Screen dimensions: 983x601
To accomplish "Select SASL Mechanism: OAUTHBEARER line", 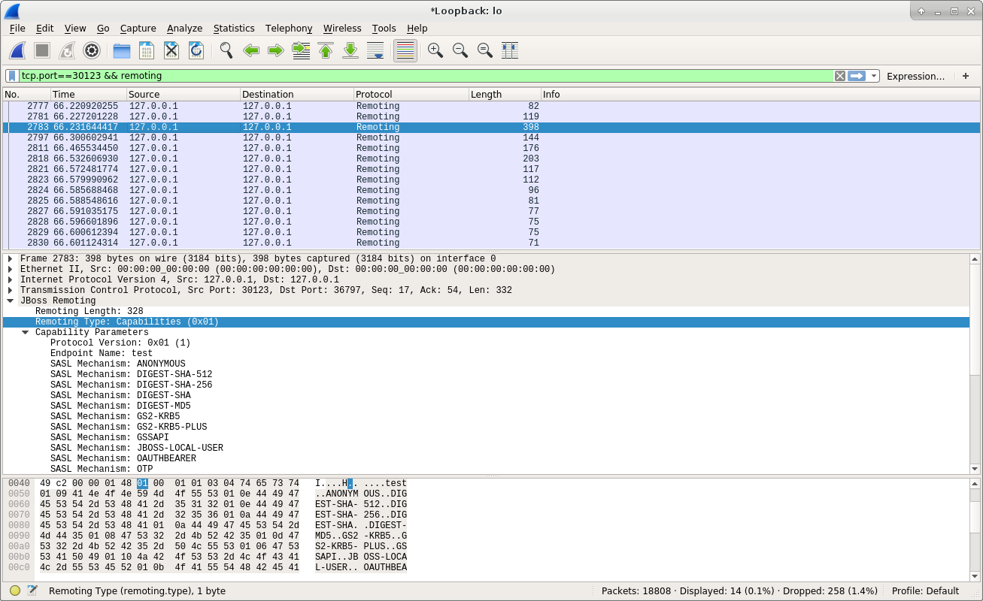I will point(123,458).
